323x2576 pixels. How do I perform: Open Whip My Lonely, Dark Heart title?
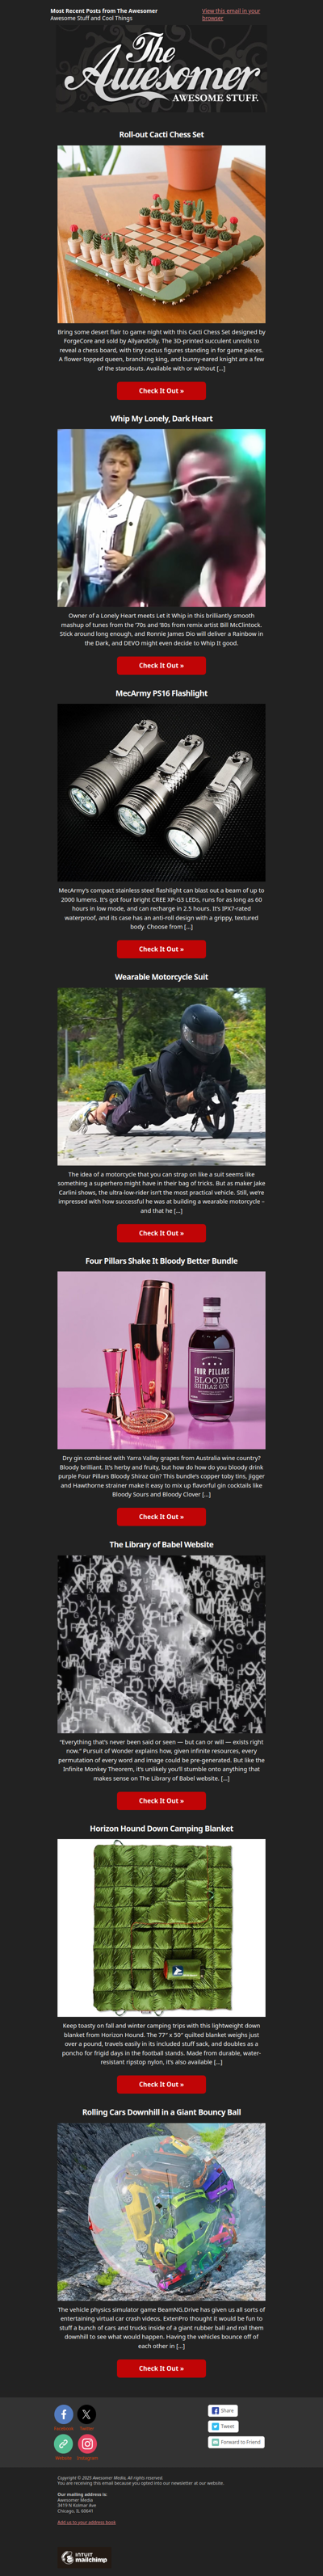[161, 418]
